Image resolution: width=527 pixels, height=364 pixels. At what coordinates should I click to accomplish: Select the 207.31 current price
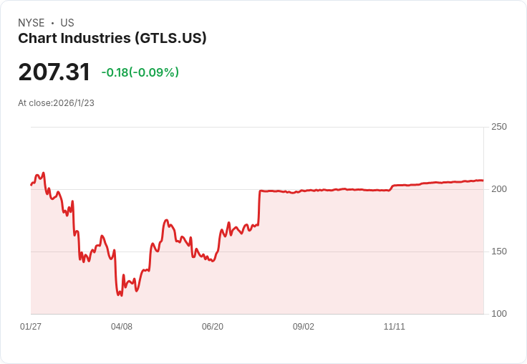54,72
